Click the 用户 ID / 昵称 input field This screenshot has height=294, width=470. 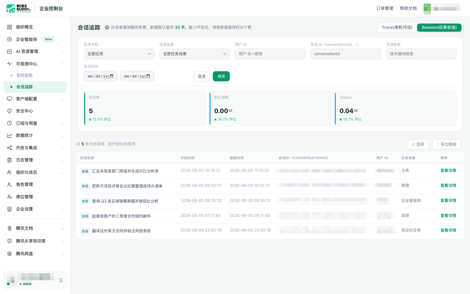(x=270, y=54)
